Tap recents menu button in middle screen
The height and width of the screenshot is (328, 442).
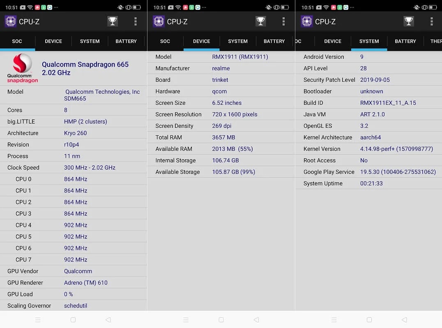coord(186,319)
